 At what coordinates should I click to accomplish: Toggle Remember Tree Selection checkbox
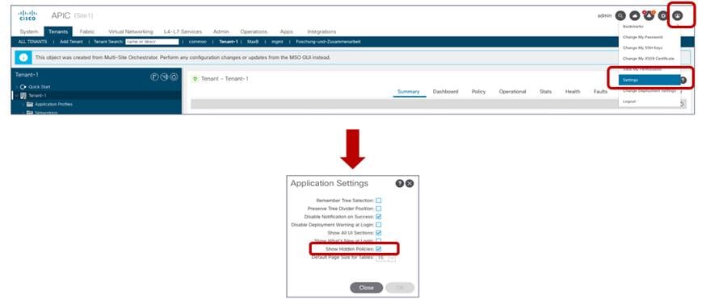[379, 201]
